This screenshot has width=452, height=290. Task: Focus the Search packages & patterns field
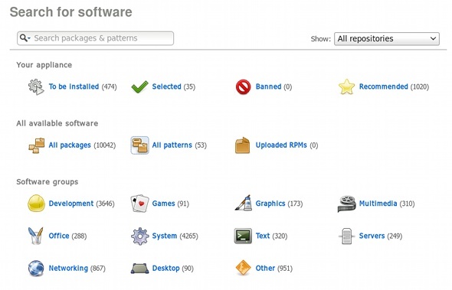click(96, 38)
